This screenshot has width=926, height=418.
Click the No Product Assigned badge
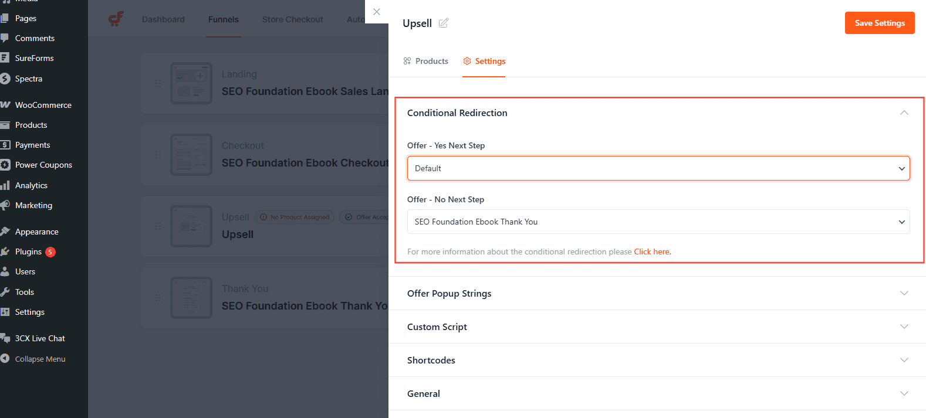(x=295, y=217)
